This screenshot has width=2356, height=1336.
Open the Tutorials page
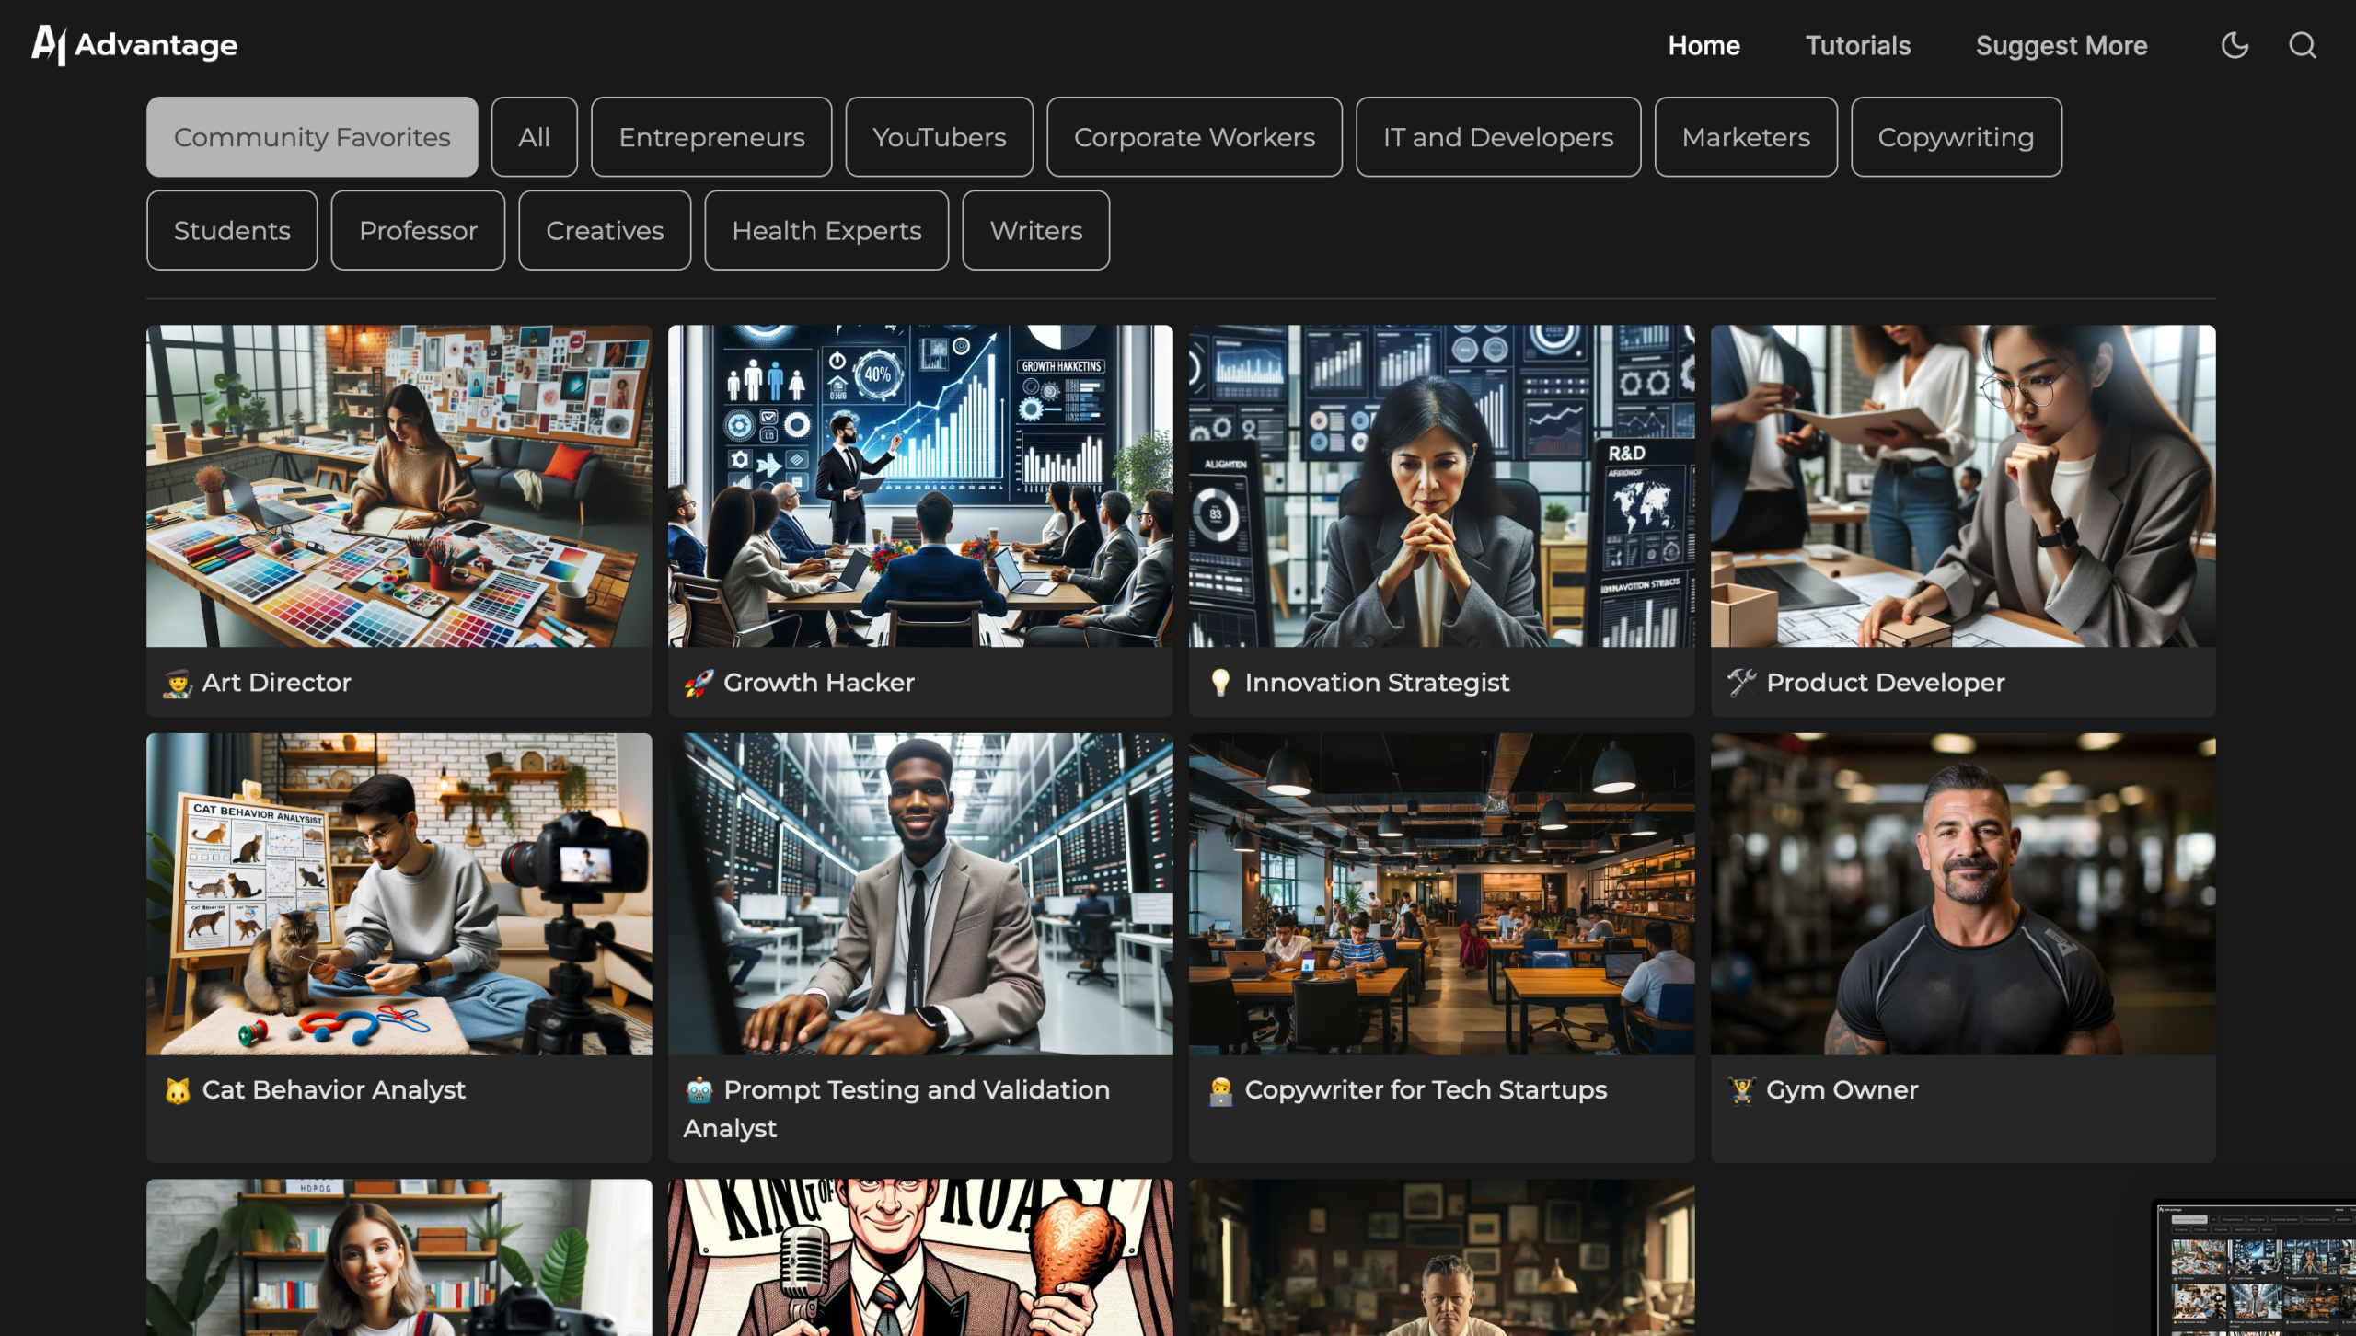[x=1857, y=45]
